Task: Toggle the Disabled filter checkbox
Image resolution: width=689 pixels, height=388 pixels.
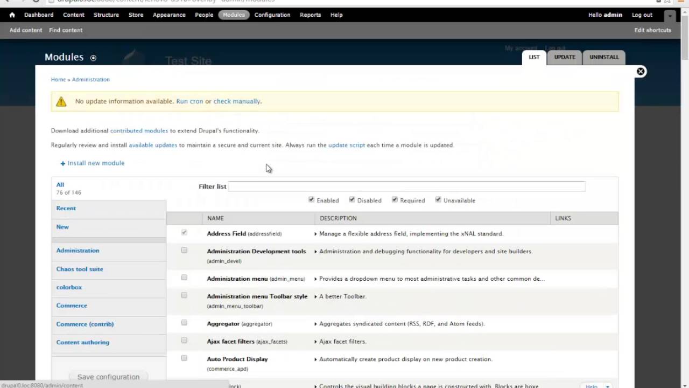Action: click(x=352, y=199)
